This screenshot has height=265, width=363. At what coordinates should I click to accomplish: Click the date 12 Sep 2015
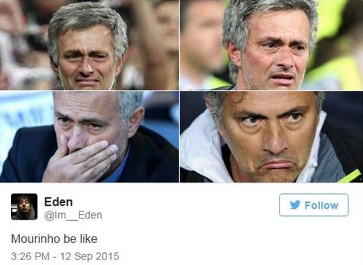(x=90, y=257)
